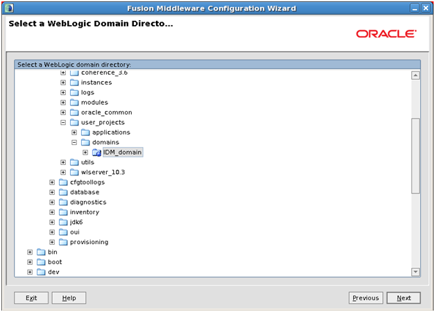Select the domains label
The width and height of the screenshot is (435, 312).
click(105, 143)
